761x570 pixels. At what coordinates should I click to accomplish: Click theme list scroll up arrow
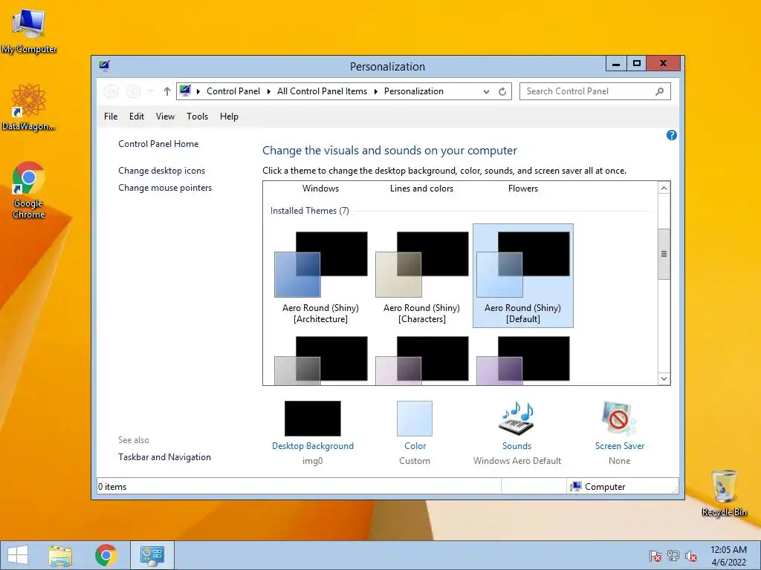(x=664, y=188)
